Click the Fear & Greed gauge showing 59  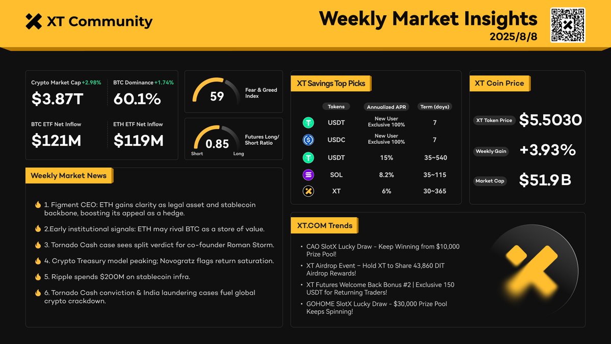pos(216,91)
